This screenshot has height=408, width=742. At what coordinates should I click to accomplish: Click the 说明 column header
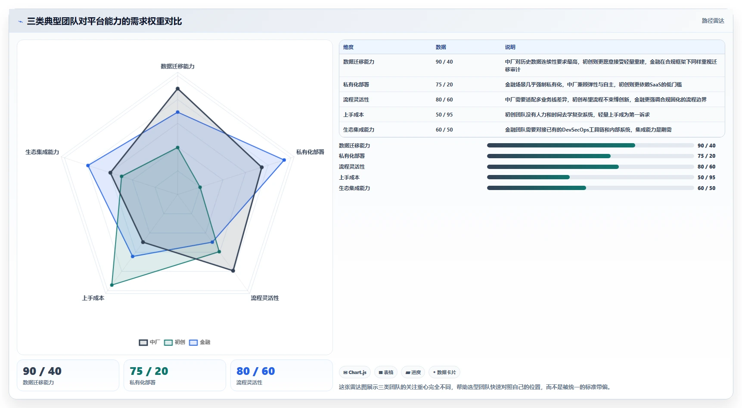coord(510,47)
